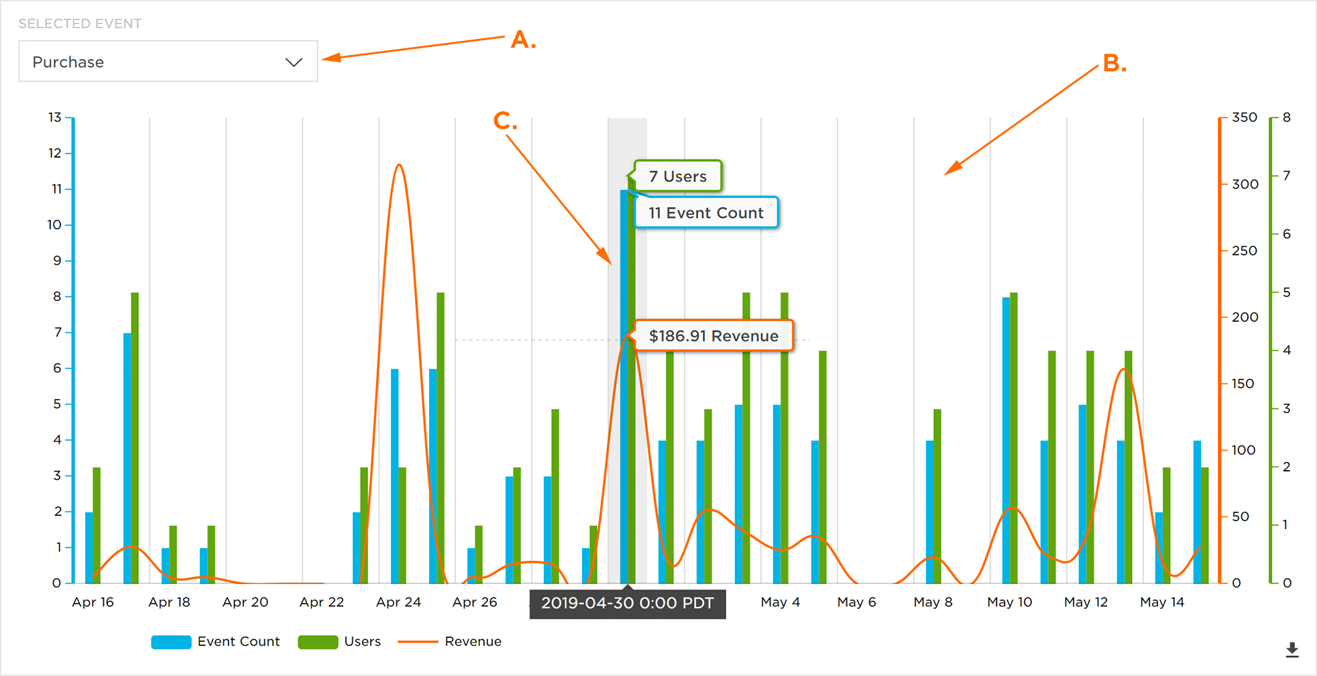The image size is (1317, 676).
Task: Click the tallest revenue peak near Apr 24
Action: point(399,166)
